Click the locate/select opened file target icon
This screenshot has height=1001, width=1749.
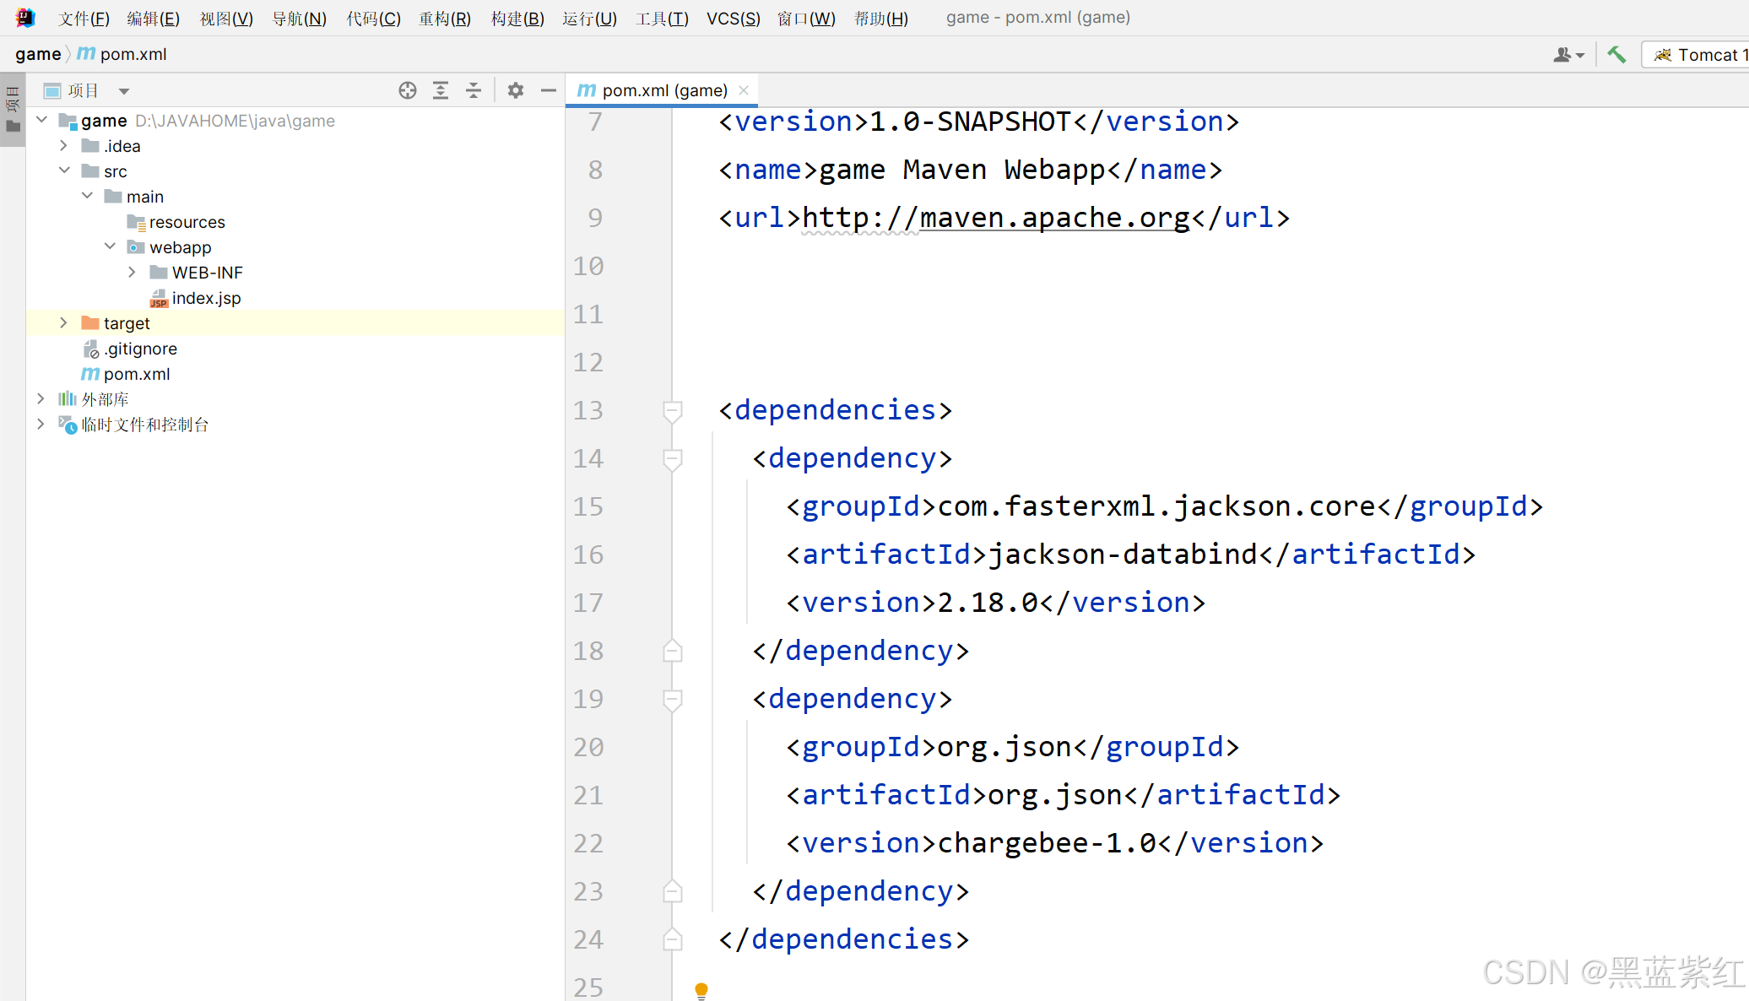(x=408, y=90)
